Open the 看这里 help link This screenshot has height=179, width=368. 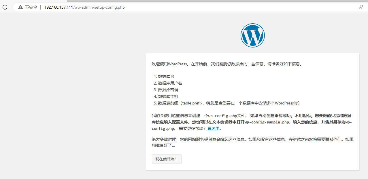[x=213, y=129]
